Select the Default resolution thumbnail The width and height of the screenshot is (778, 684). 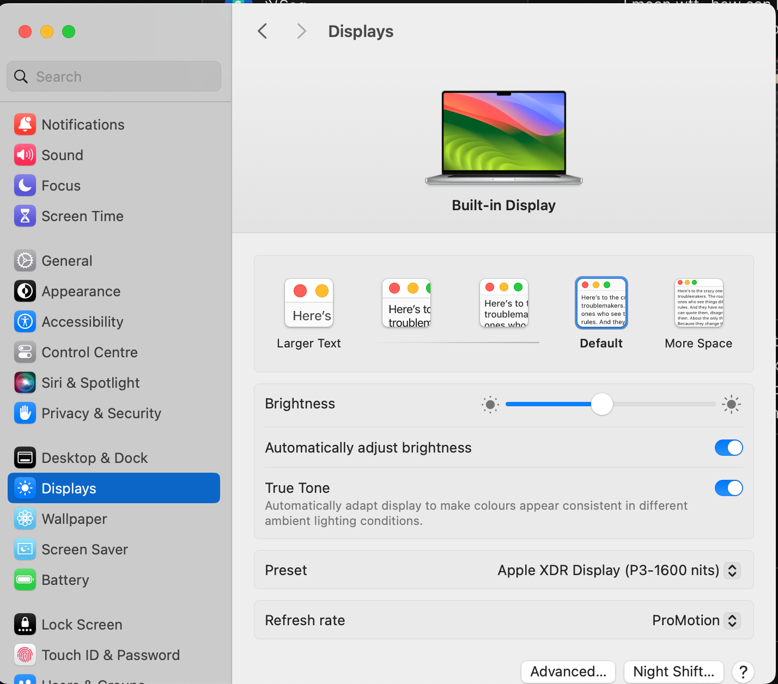click(x=601, y=303)
